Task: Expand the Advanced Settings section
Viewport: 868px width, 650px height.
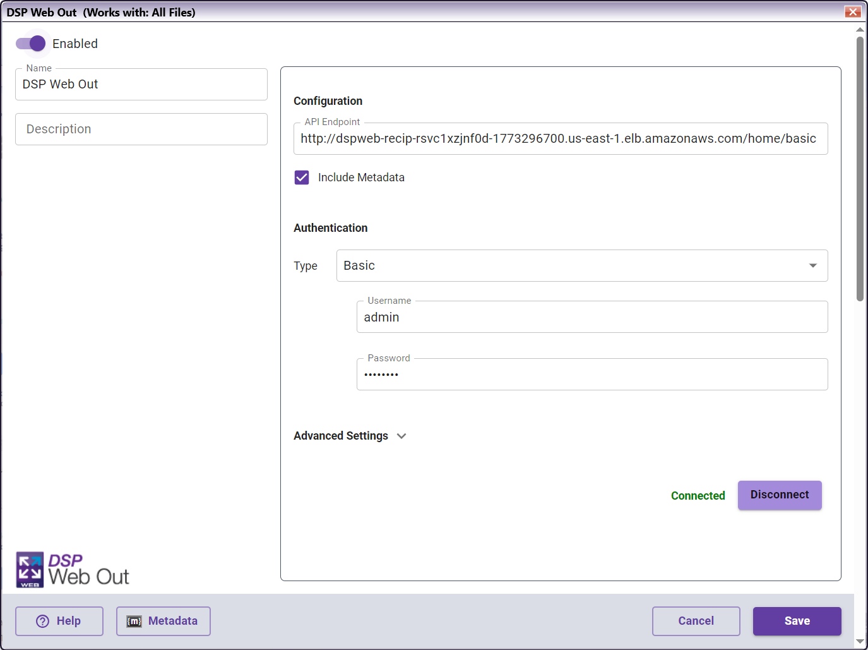Action: [350, 436]
